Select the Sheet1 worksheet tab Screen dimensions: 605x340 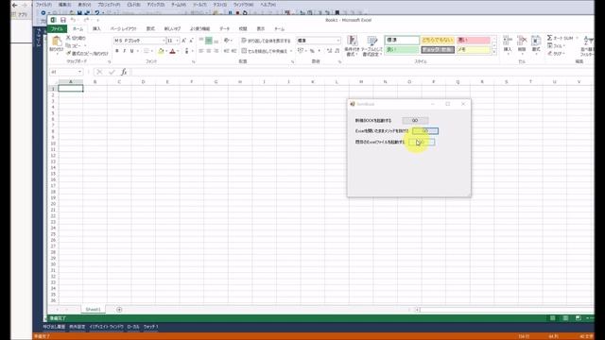(x=93, y=310)
